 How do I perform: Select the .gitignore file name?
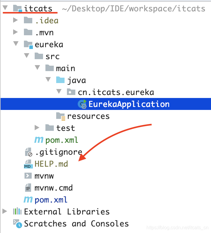coord(59,152)
